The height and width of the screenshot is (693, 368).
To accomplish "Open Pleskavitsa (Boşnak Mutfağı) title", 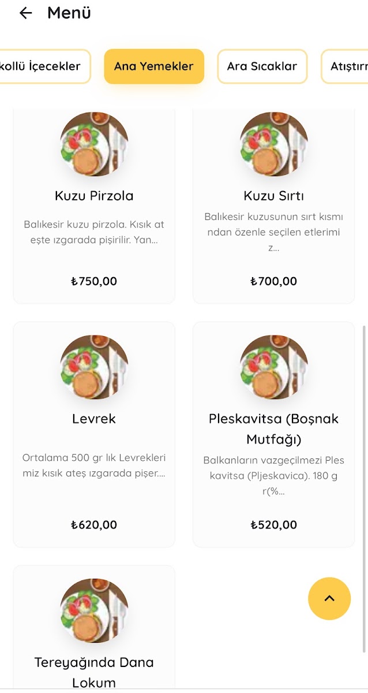I will [x=273, y=429].
